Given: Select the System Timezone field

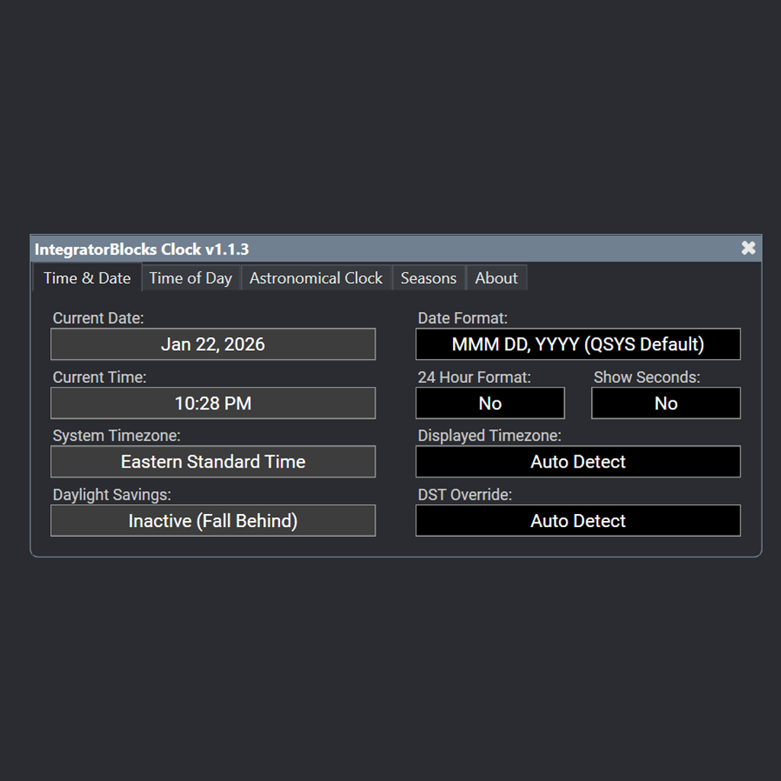Looking at the screenshot, I should point(213,461).
